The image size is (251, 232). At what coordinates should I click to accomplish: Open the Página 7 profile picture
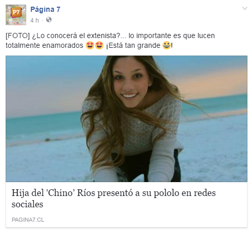(16, 15)
